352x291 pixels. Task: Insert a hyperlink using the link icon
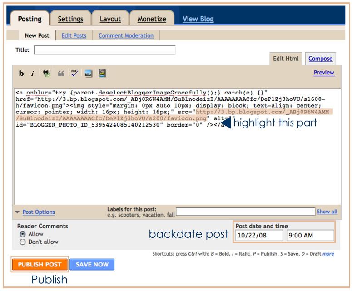46,74
